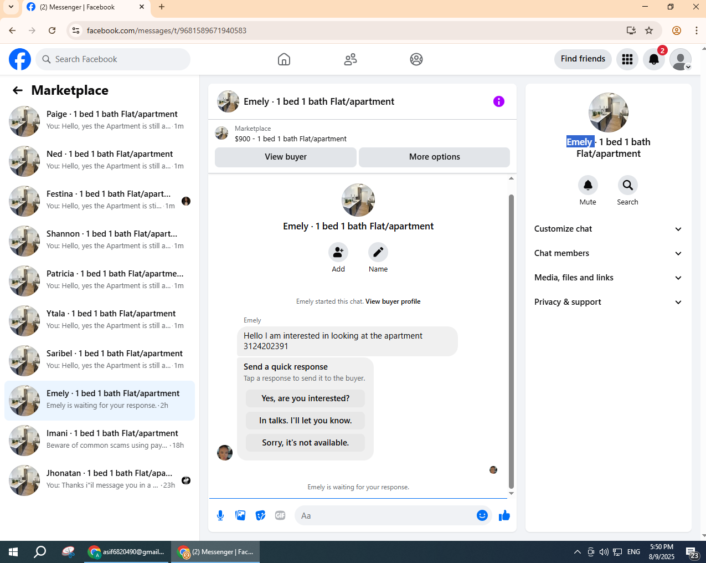Open the emoji picker

tap(482, 516)
